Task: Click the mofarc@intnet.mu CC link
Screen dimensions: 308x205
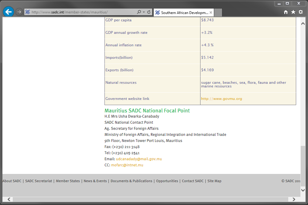Action: coord(127,165)
